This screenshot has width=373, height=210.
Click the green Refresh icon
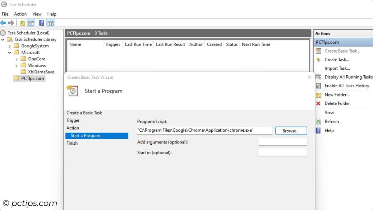318,121
